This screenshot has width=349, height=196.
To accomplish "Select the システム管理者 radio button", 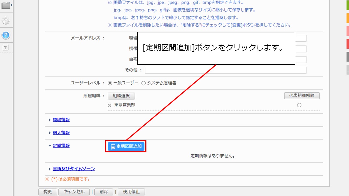I will 143,83.
